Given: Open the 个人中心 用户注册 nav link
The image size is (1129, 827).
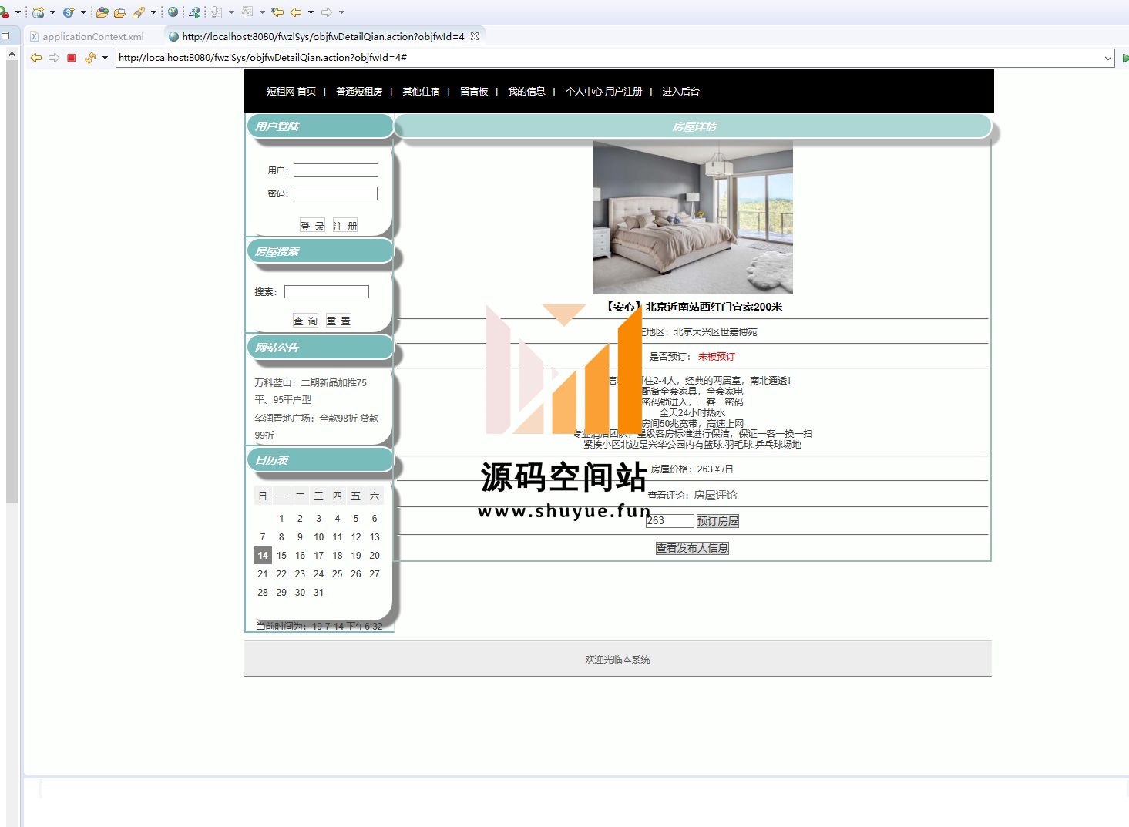Looking at the screenshot, I should click(x=603, y=91).
